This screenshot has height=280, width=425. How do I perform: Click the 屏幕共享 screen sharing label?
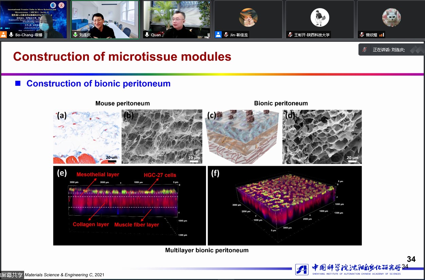[x=12, y=275]
